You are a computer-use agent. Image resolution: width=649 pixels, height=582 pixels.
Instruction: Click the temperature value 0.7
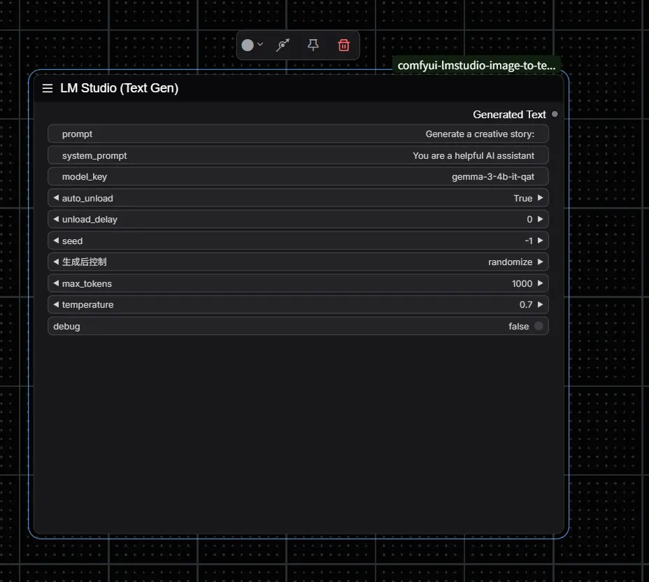[526, 305]
